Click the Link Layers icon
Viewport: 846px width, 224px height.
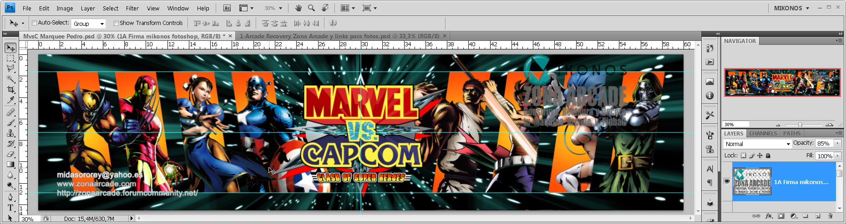tap(756, 216)
